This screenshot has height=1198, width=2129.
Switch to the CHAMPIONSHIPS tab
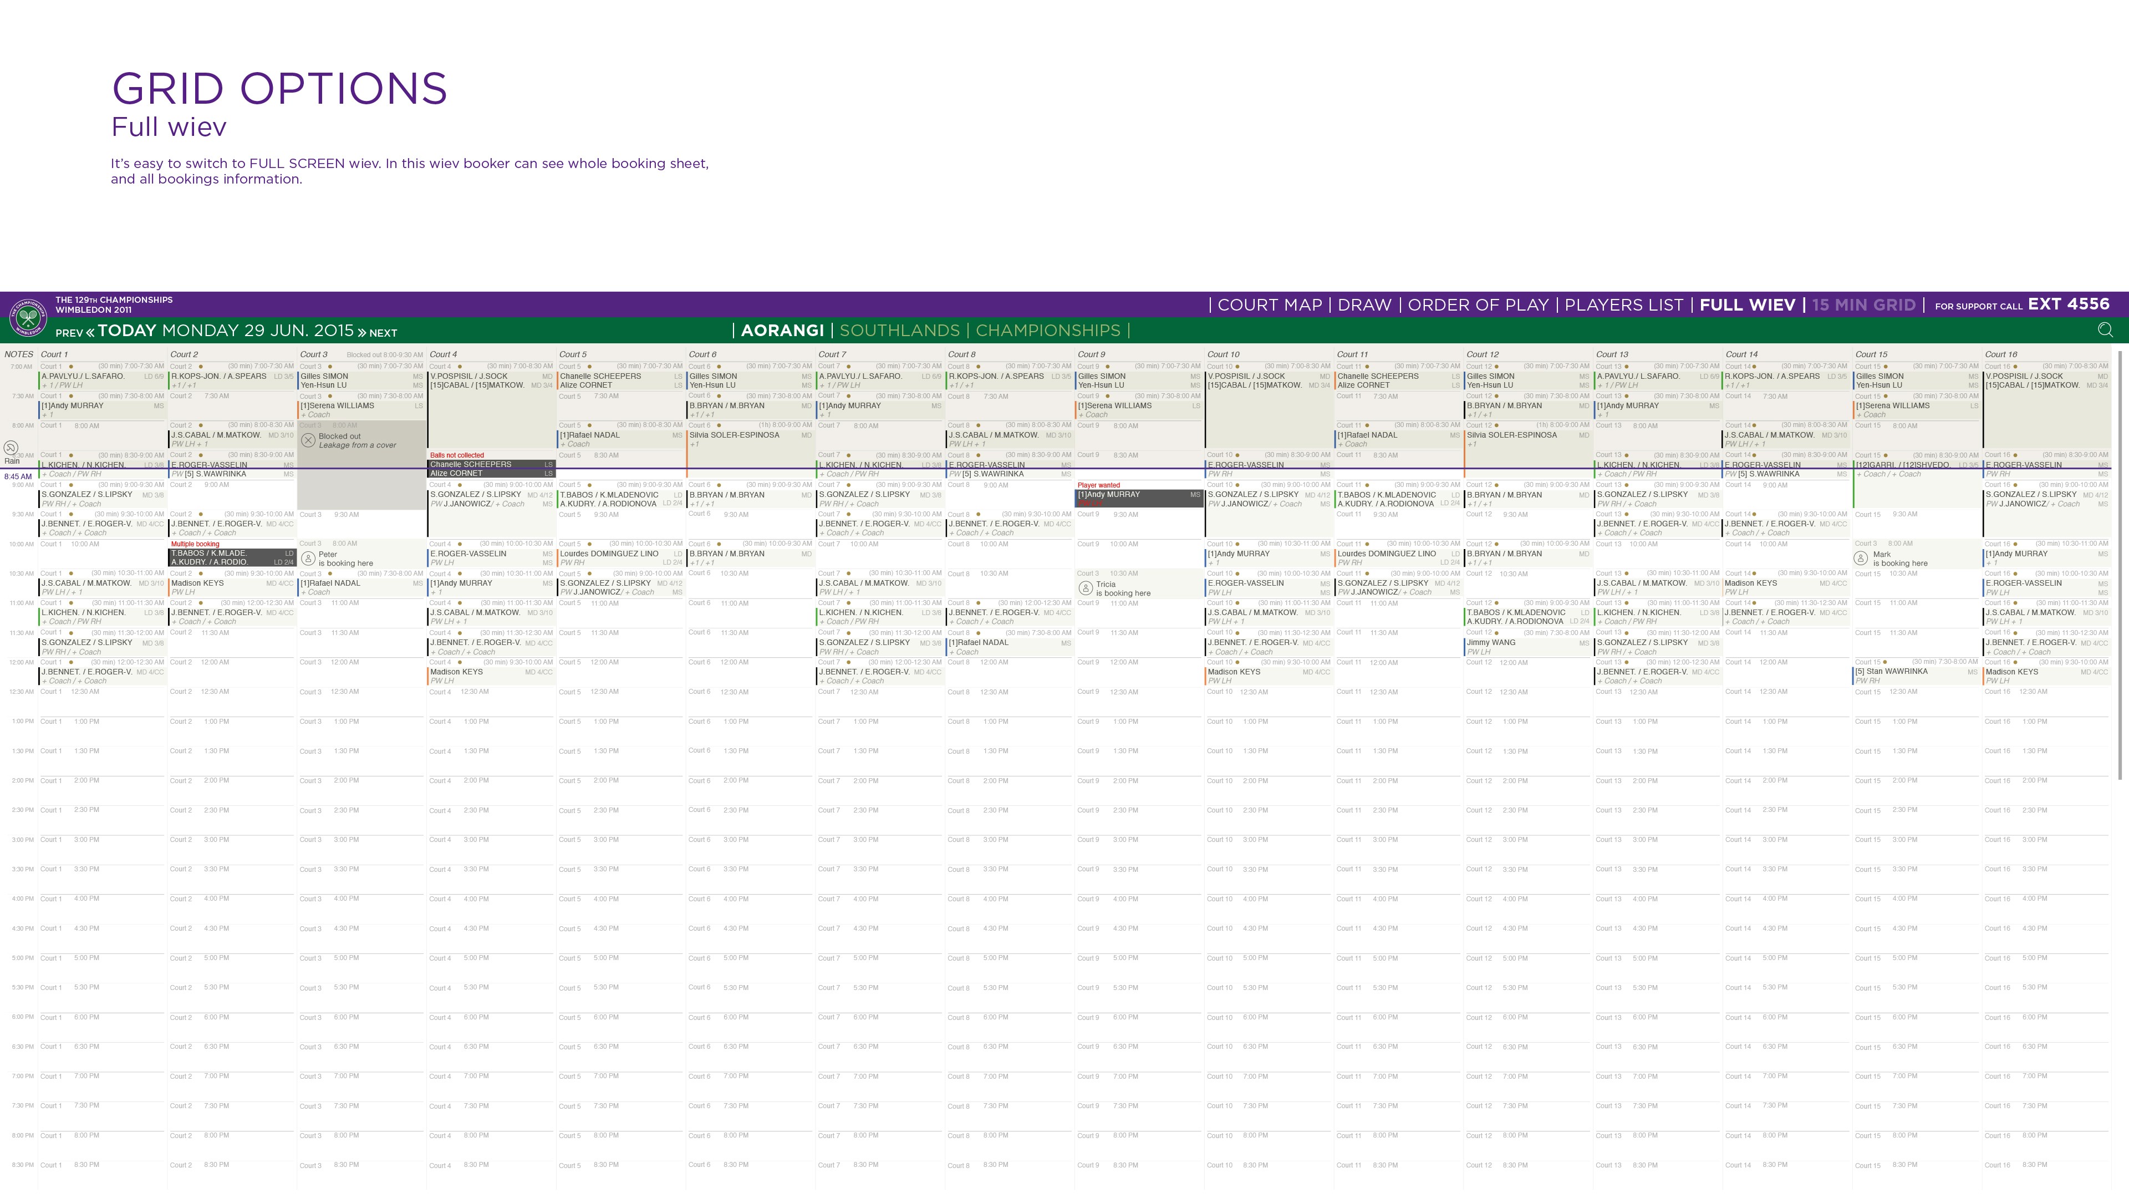tap(1047, 331)
